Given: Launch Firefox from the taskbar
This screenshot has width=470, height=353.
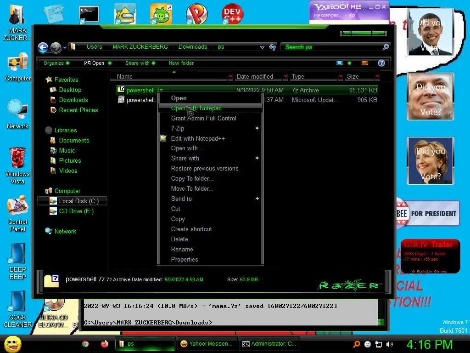Looking at the screenshot, I should pos(104,344).
